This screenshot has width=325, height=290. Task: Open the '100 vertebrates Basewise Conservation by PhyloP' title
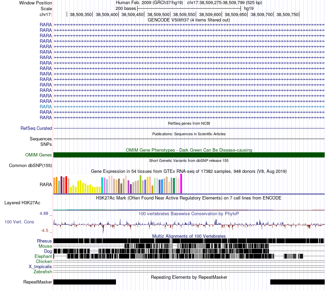[189, 213]
